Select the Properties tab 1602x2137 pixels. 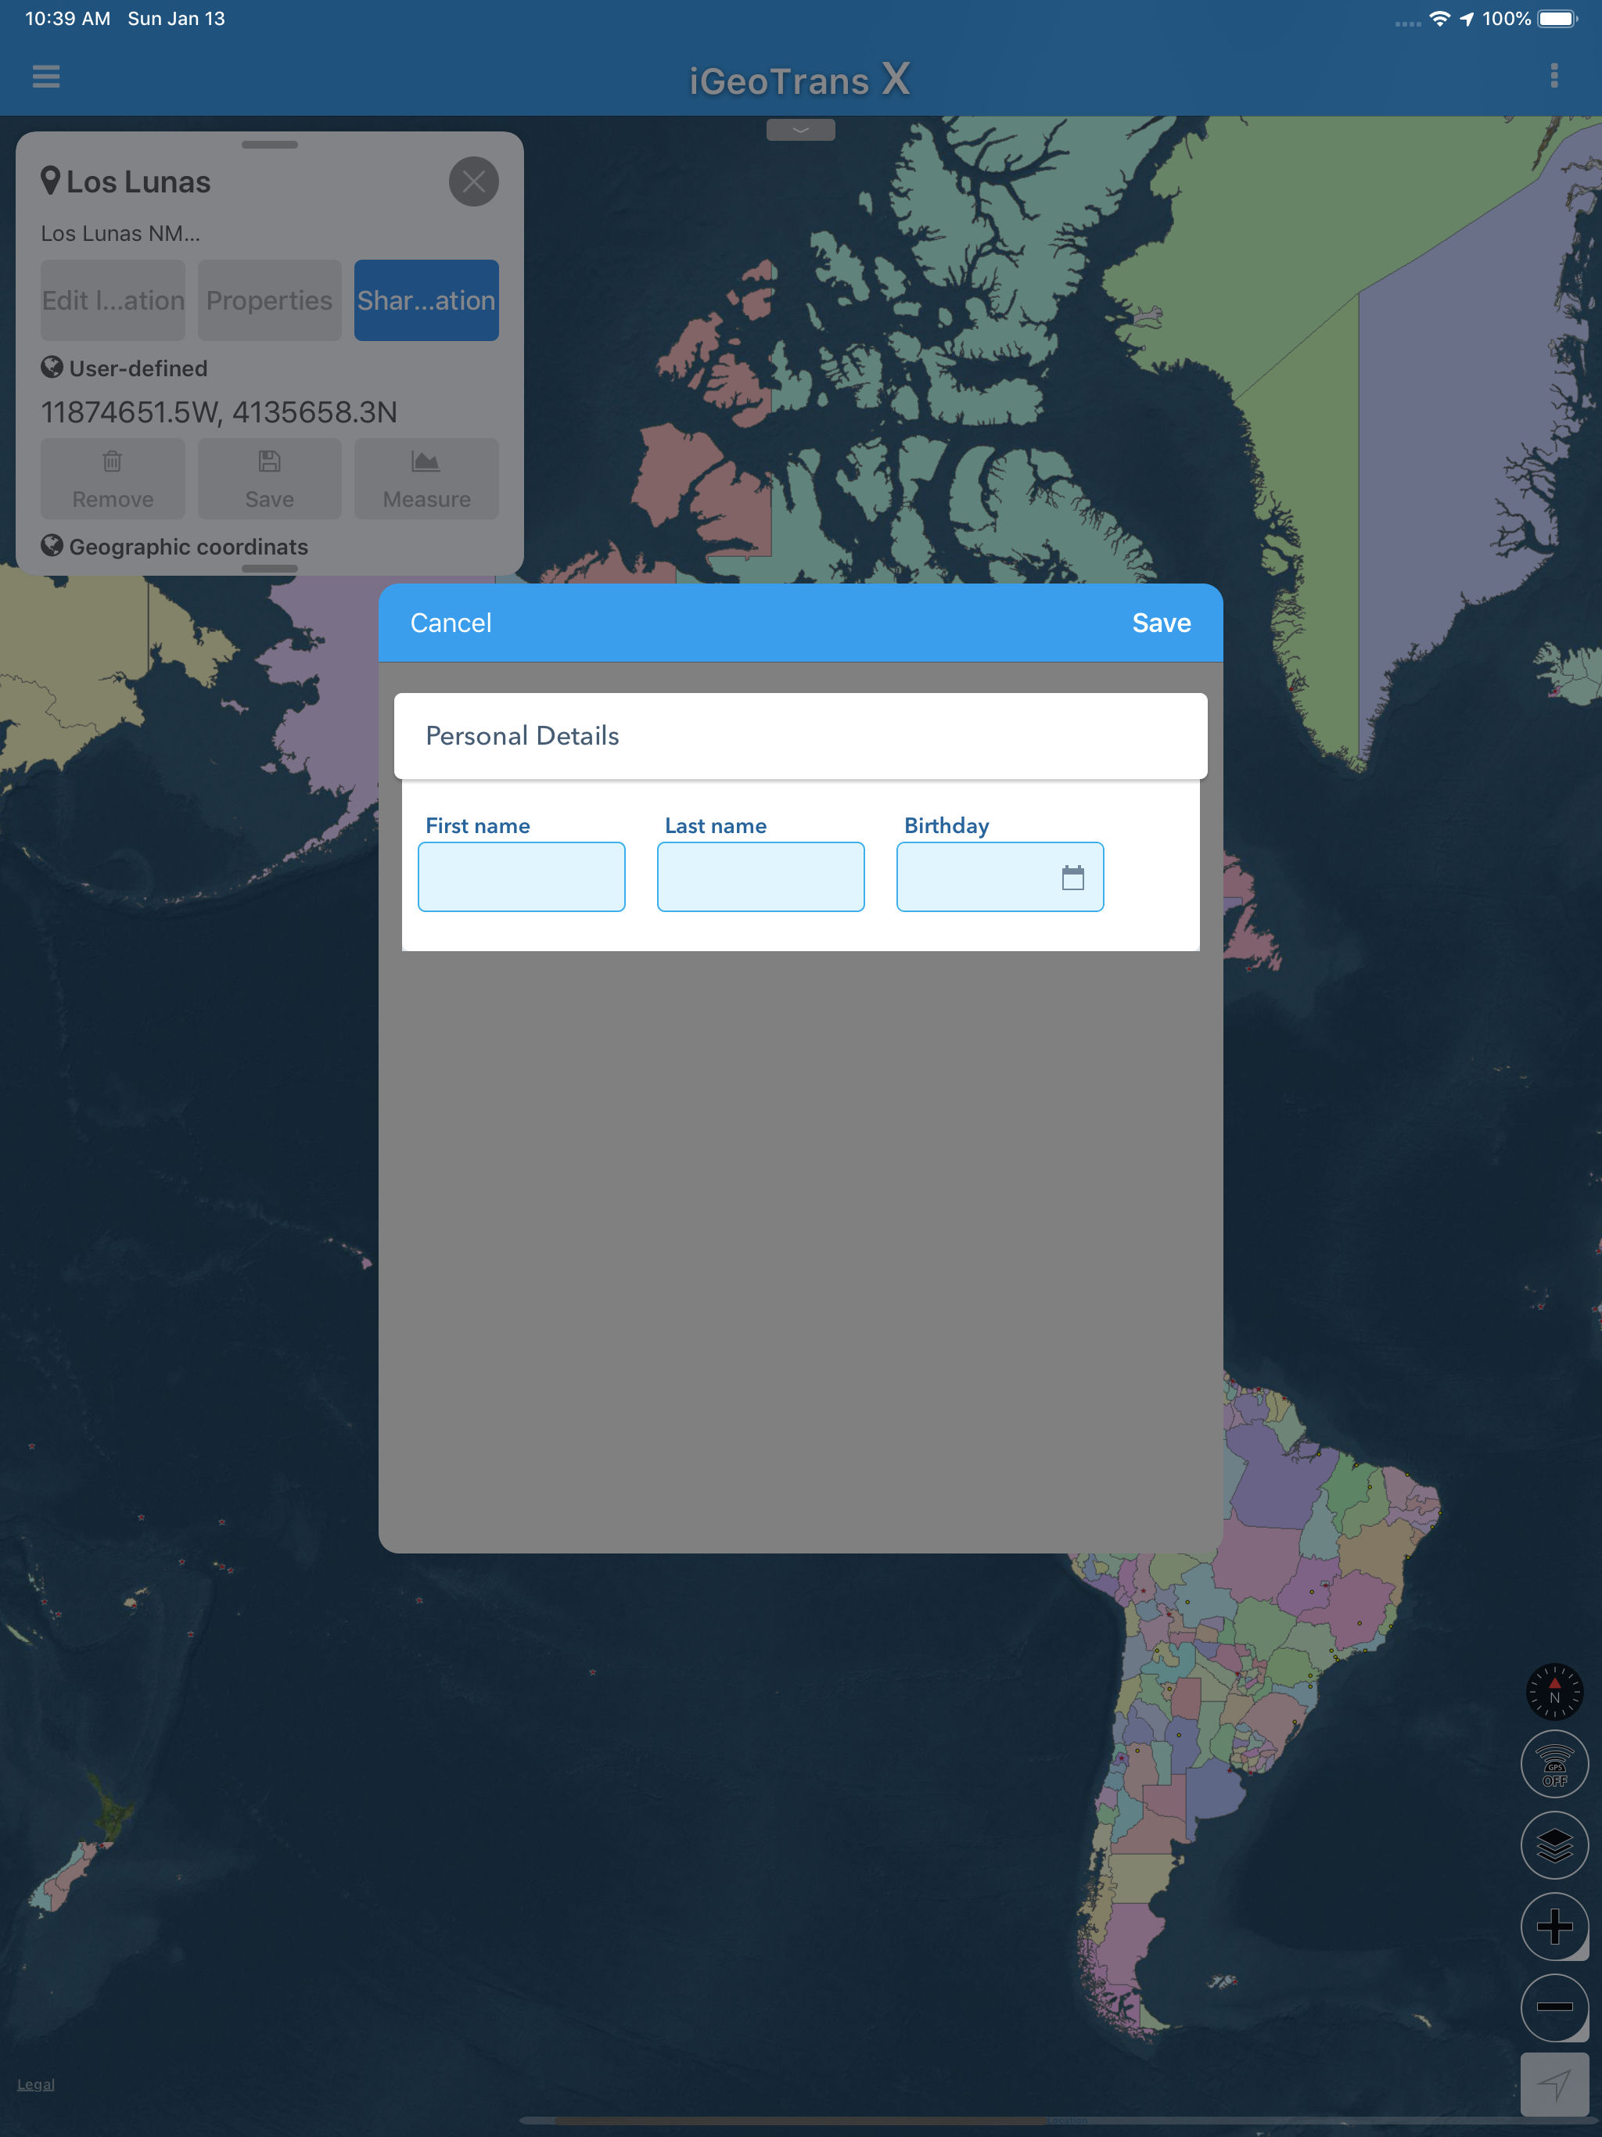[270, 300]
